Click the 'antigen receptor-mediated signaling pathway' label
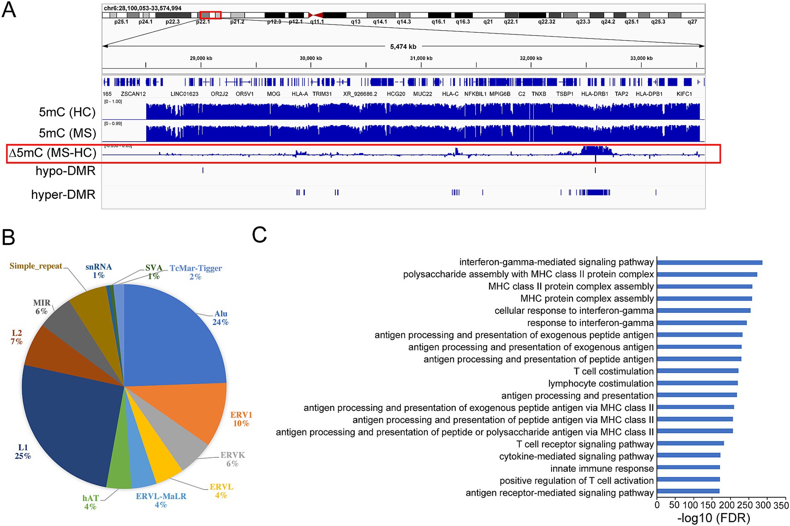 tap(560, 493)
